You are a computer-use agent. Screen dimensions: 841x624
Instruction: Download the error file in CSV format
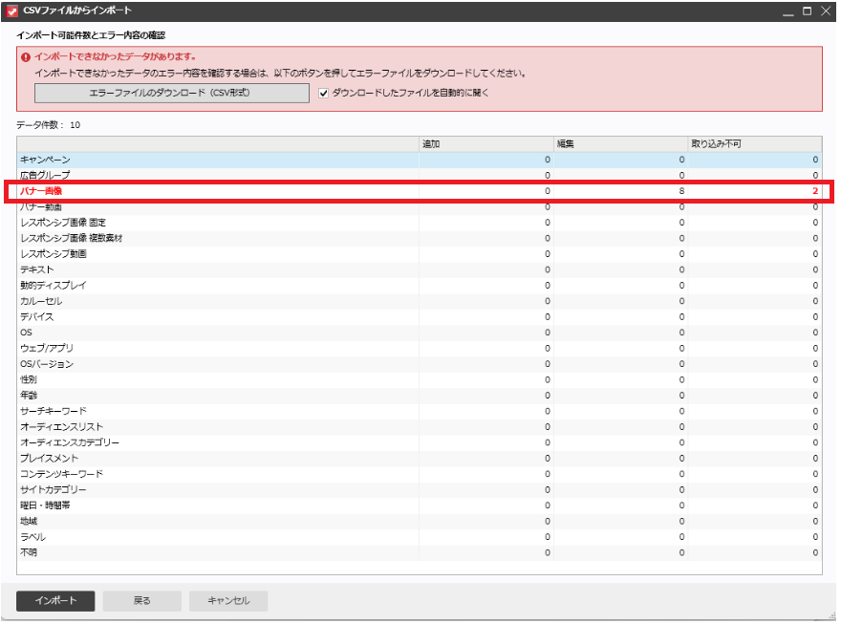pyautogui.click(x=172, y=93)
